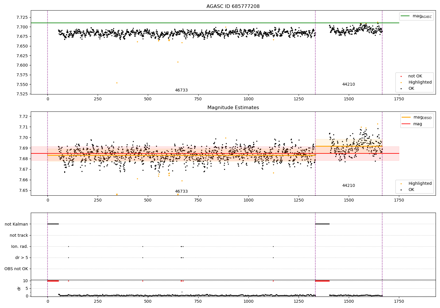Select the 'Ion. rad.' row label
440x308 pixels.
[x=20, y=247]
